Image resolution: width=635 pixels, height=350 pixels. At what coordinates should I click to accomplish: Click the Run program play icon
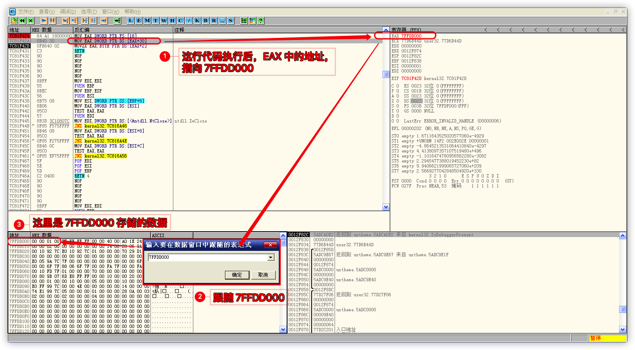(44, 20)
